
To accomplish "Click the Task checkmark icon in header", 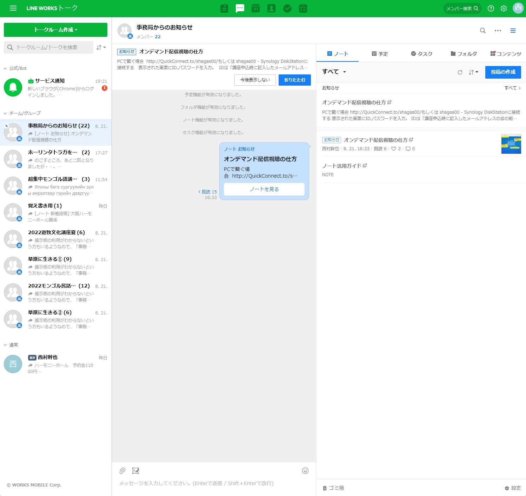I will tap(287, 8).
